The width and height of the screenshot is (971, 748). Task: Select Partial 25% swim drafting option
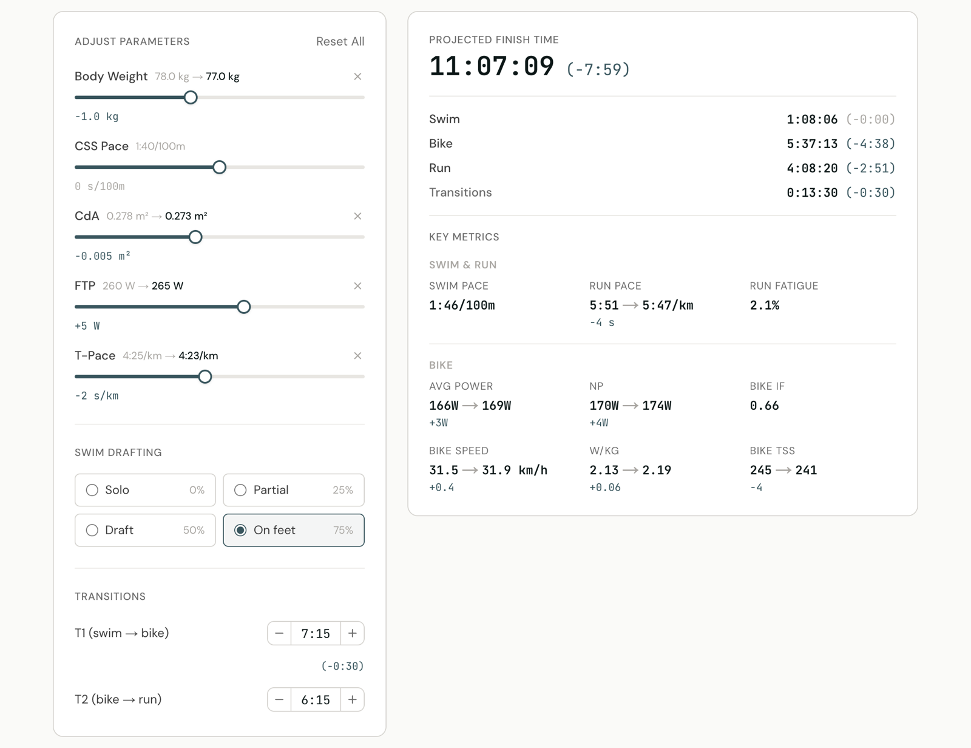(294, 490)
